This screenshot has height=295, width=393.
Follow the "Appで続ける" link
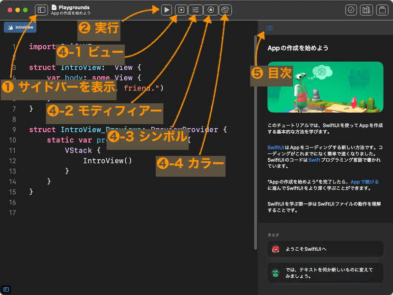[365, 182]
